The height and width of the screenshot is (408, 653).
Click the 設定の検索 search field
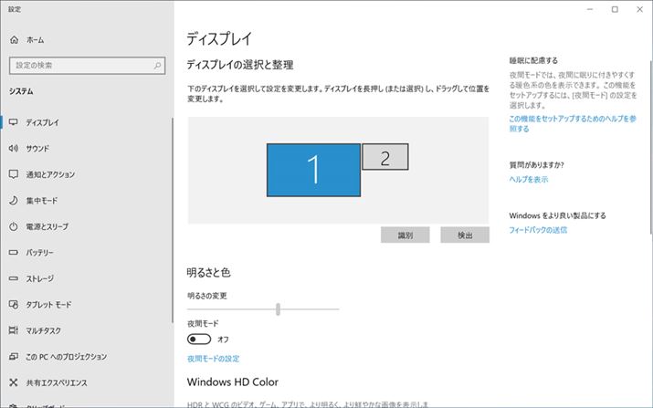click(x=87, y=66)
